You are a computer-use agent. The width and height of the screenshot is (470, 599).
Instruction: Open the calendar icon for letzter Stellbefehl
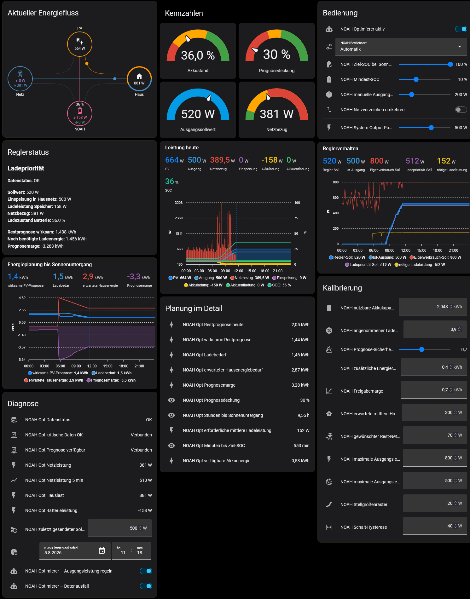[x=102, y=551]
